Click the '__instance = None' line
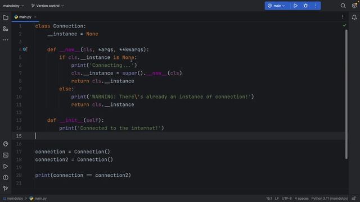Screen dimensions: 360x202 73,34
